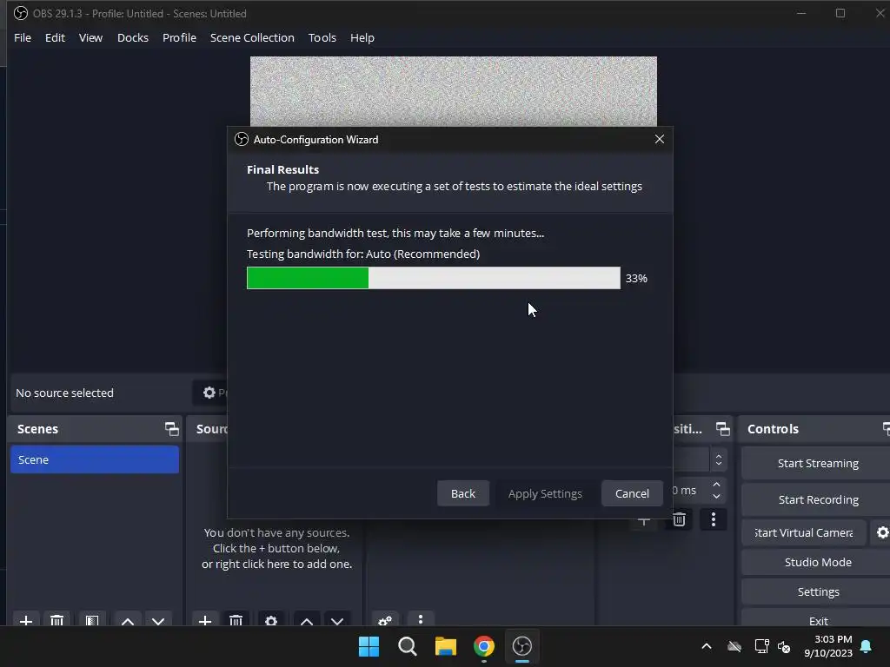Open network display icon in system tray
The image size is (890, 667).
click(x=761, y=646)
